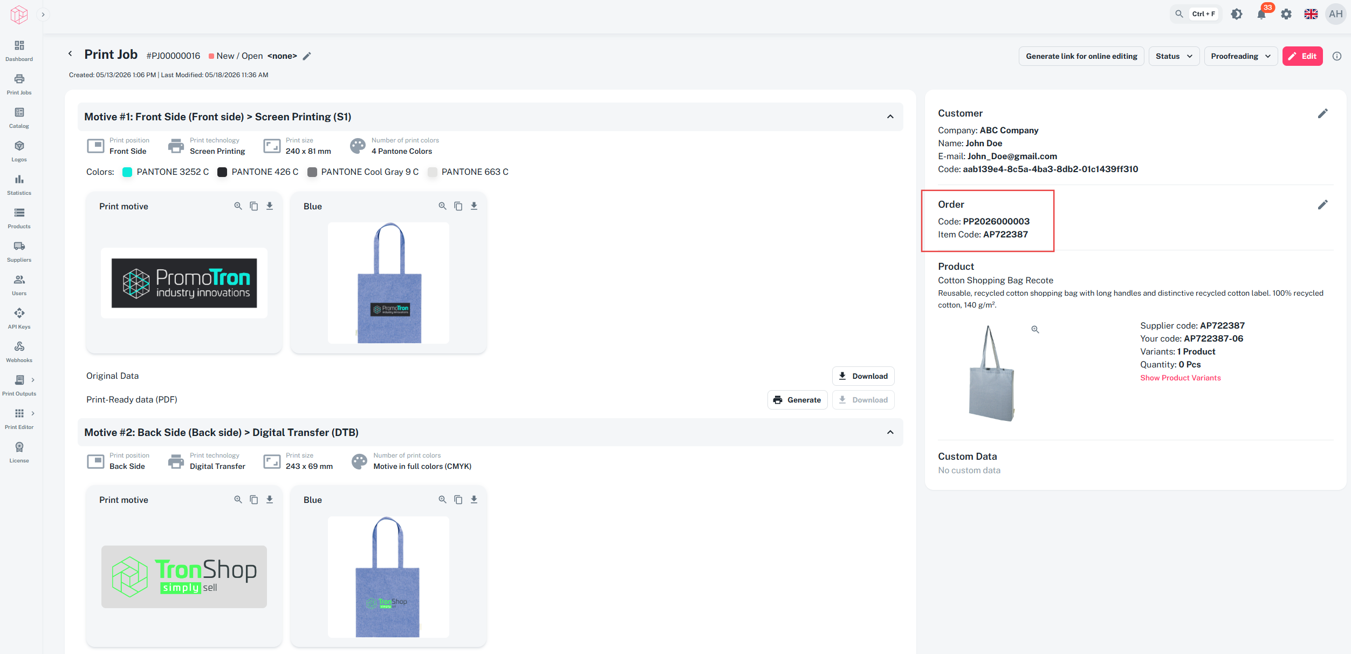Select PANTONE 426 C color swatch
Image resolution: width=1351 pixels, height=654 pixels.
pyautogui.click(x=222, y=172)
